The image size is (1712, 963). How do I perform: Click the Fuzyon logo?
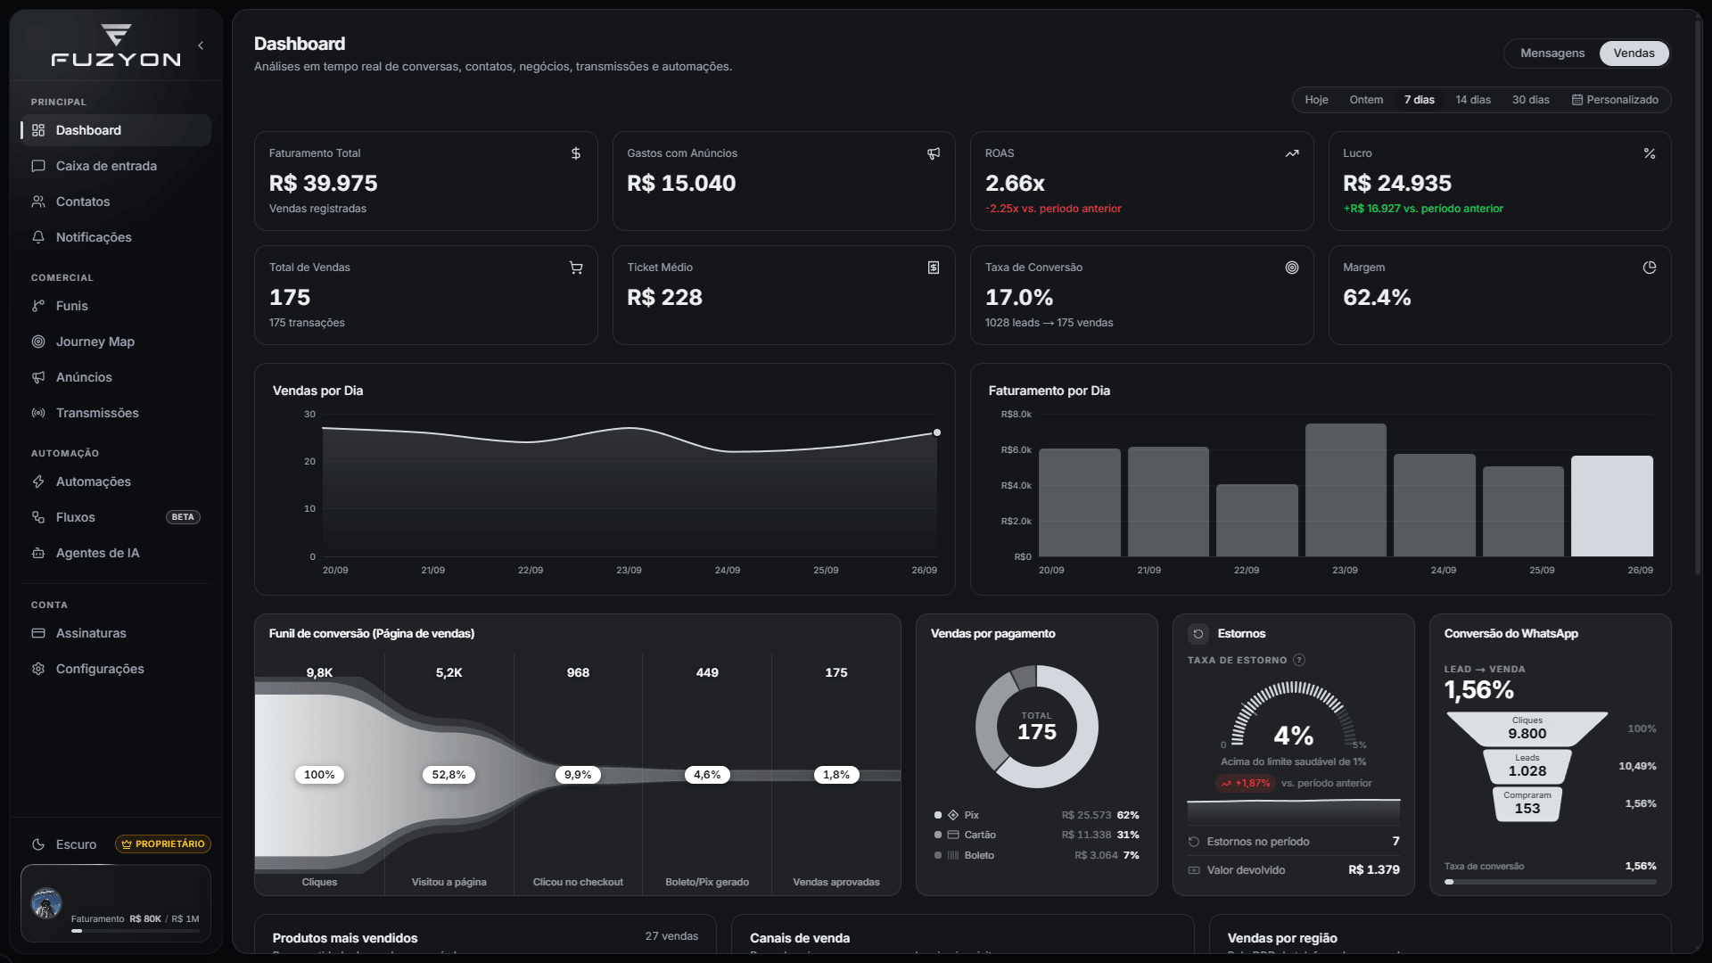pyautogui.click(x=116, y=46)
